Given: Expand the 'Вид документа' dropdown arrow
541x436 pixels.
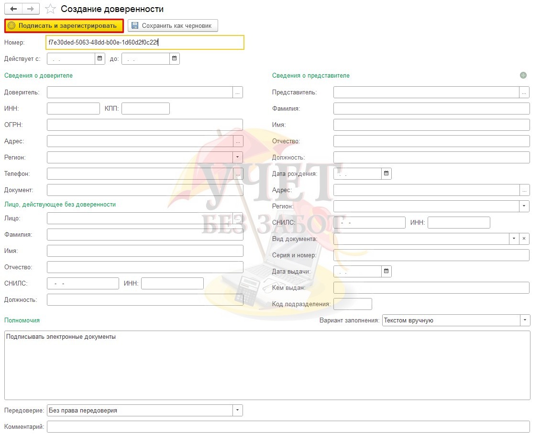Looking at the screenshot, I should click(x=514, y=239).
